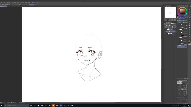Click the taskbar search box
The image size is (191, 107).
click(16, 106)
